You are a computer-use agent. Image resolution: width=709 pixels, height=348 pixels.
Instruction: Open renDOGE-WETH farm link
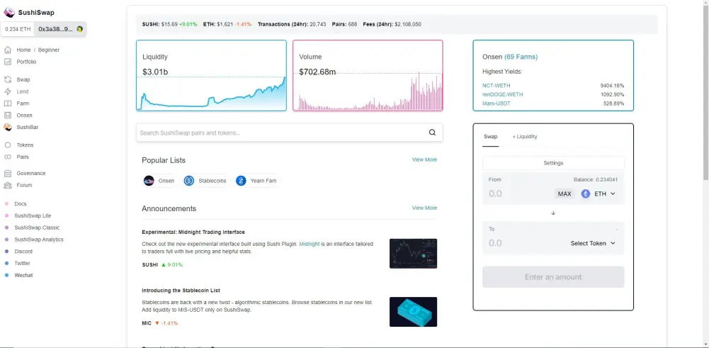(502, 94)
